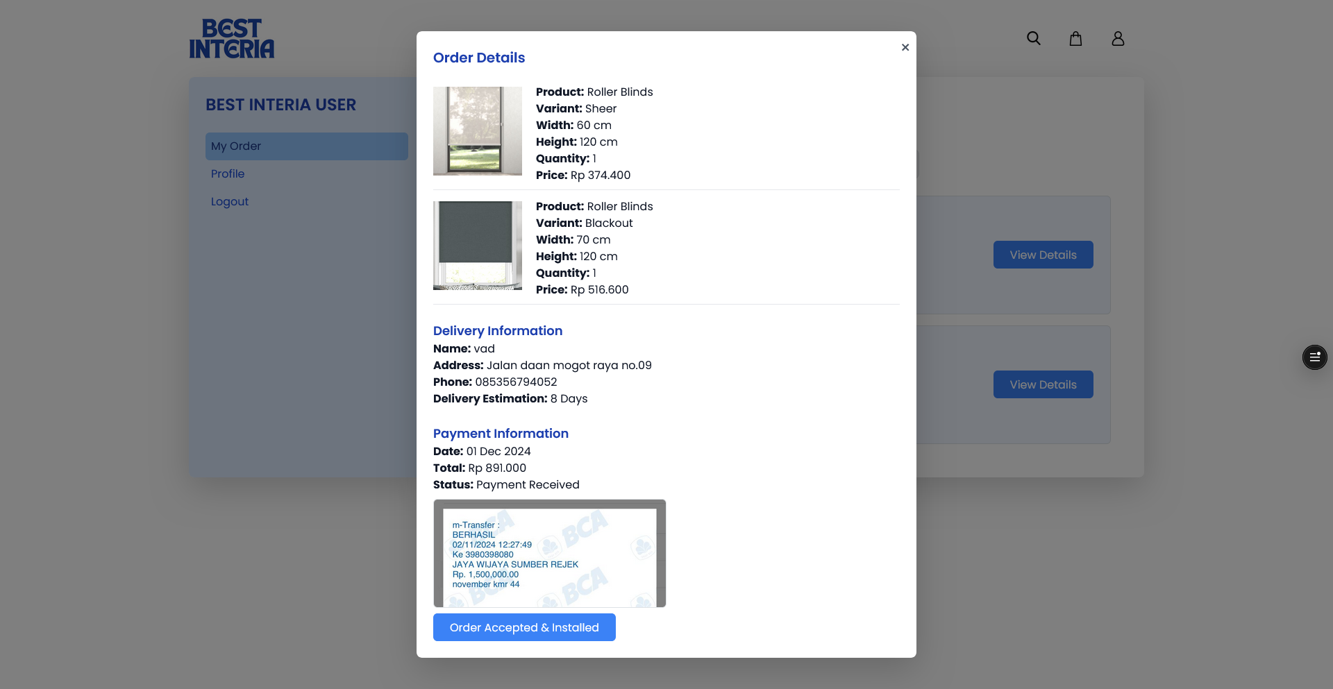Close the Order Details dialog
Screen dimensions: 1333x689
905,47
